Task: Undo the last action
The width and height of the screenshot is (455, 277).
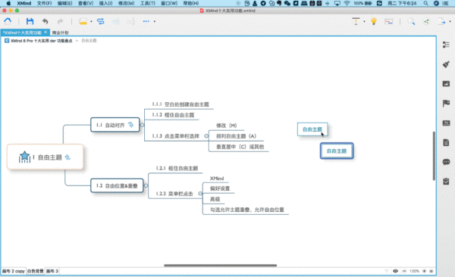Action: tap(45, 21)
